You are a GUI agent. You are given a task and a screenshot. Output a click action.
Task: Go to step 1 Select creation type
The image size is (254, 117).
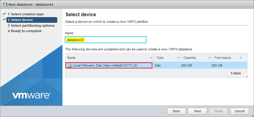pos(26,14)
